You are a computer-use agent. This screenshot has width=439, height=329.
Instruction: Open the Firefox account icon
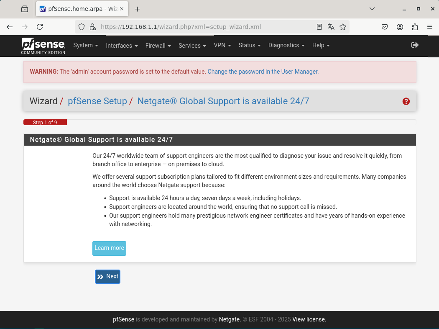pyautogui.click(x=400, y=27)
